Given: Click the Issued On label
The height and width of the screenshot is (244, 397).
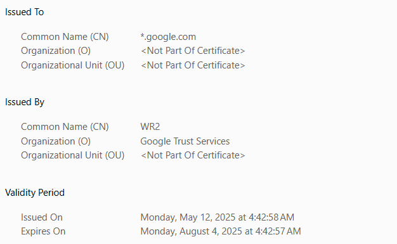Looking at the screenshot, I should click(42, 217).
